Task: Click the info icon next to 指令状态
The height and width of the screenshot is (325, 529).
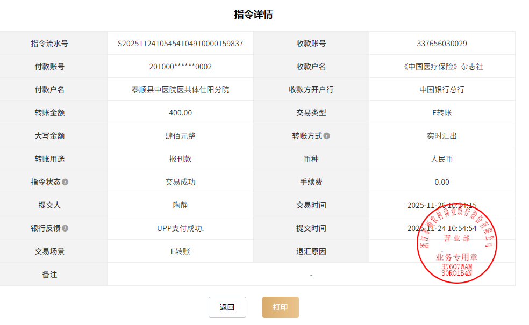Action: tap(65, 182)
